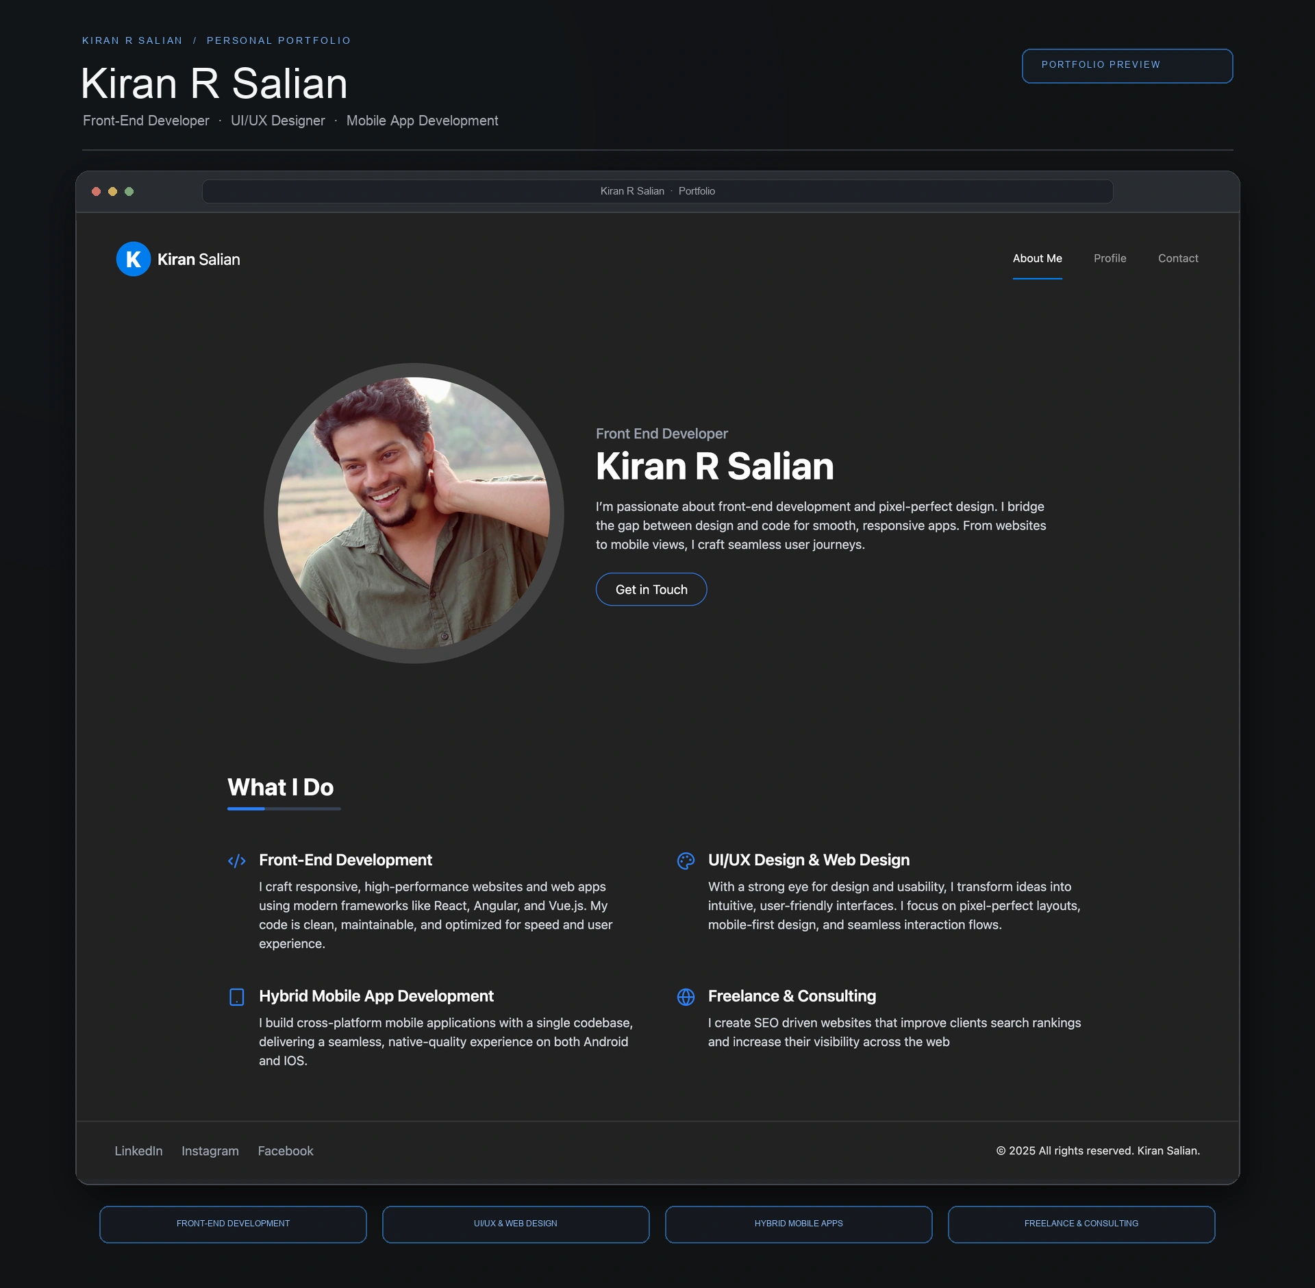This screenshot has height=1288, width=1315.
Task: Click the UI/UX Designer subtitle text
Action: (277, 121)
